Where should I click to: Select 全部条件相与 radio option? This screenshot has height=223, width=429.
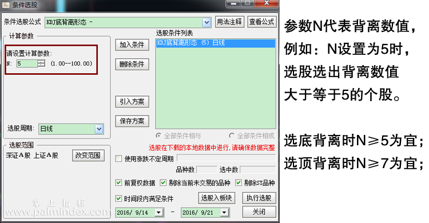(x=158, y=136)
